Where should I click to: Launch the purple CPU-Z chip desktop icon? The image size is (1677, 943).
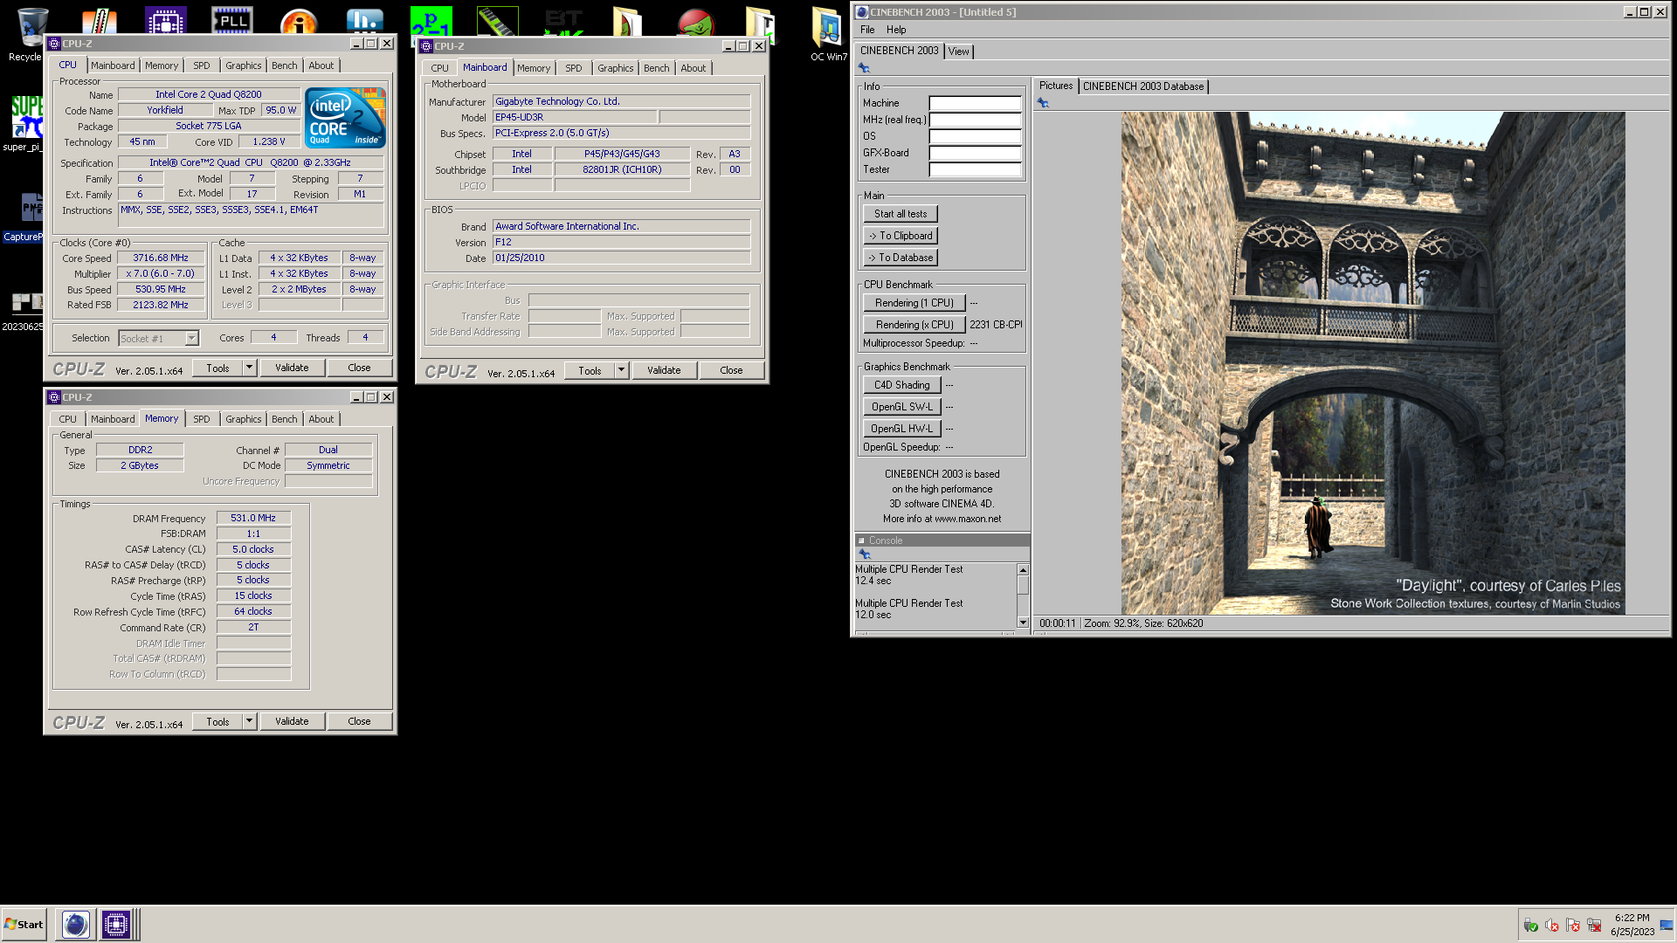click(165, 22)
